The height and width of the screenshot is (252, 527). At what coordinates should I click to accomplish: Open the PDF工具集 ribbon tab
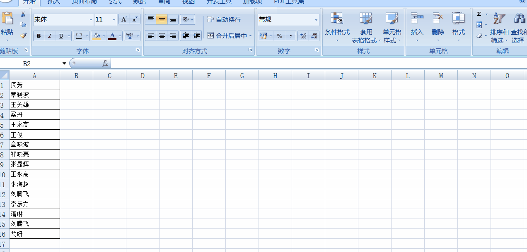click(x=289, y=2)
